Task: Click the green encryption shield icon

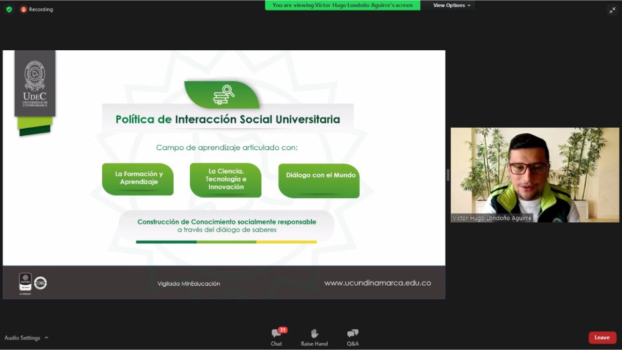Action: pos(9,9)
